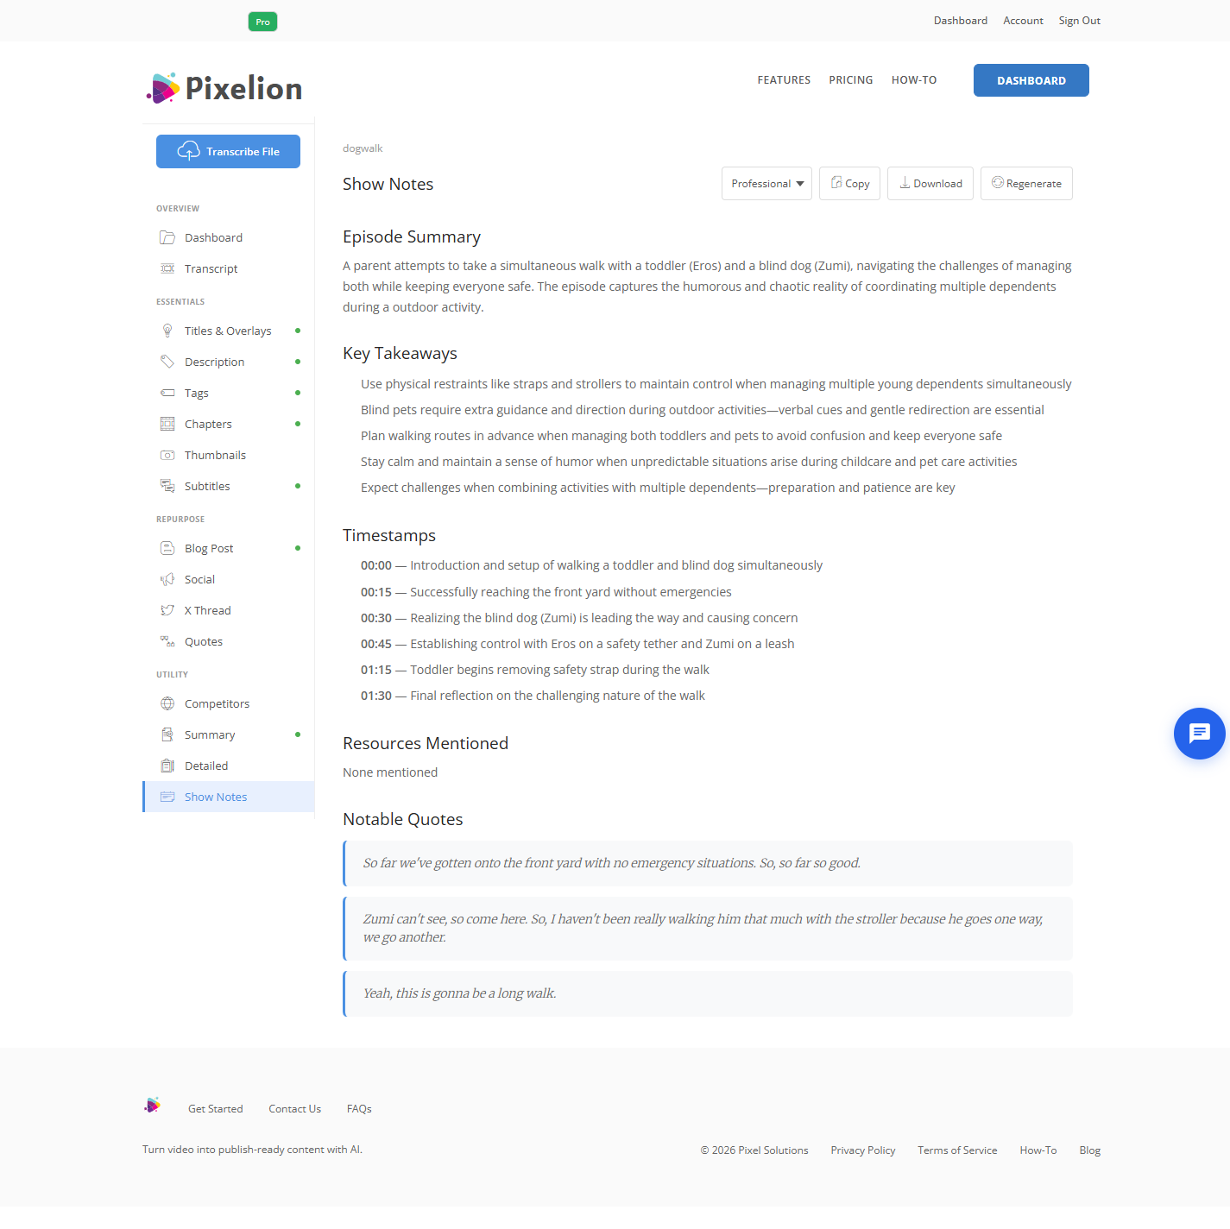Click the Sign Out link

pos(1080,21)
